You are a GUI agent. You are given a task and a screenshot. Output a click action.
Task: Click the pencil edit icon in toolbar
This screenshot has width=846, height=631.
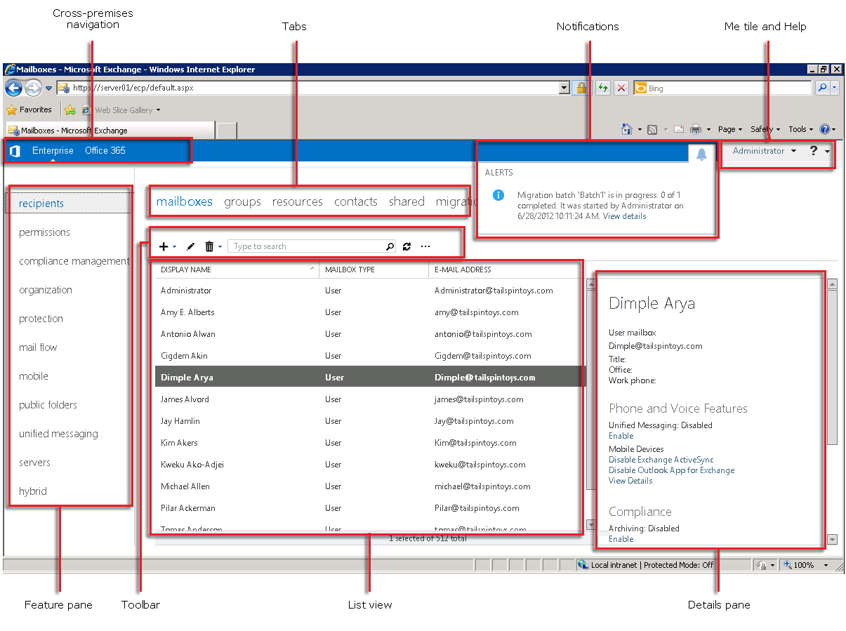click(190, 246)
